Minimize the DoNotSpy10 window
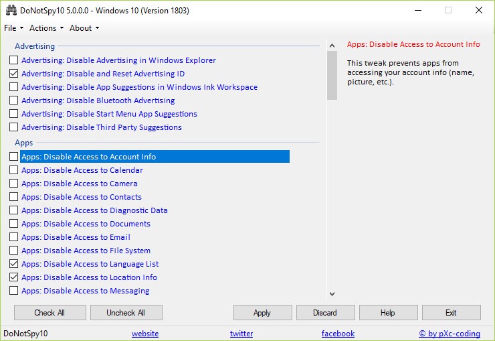The width and height of the screenshot is (495, 341). tap(418, 11)
